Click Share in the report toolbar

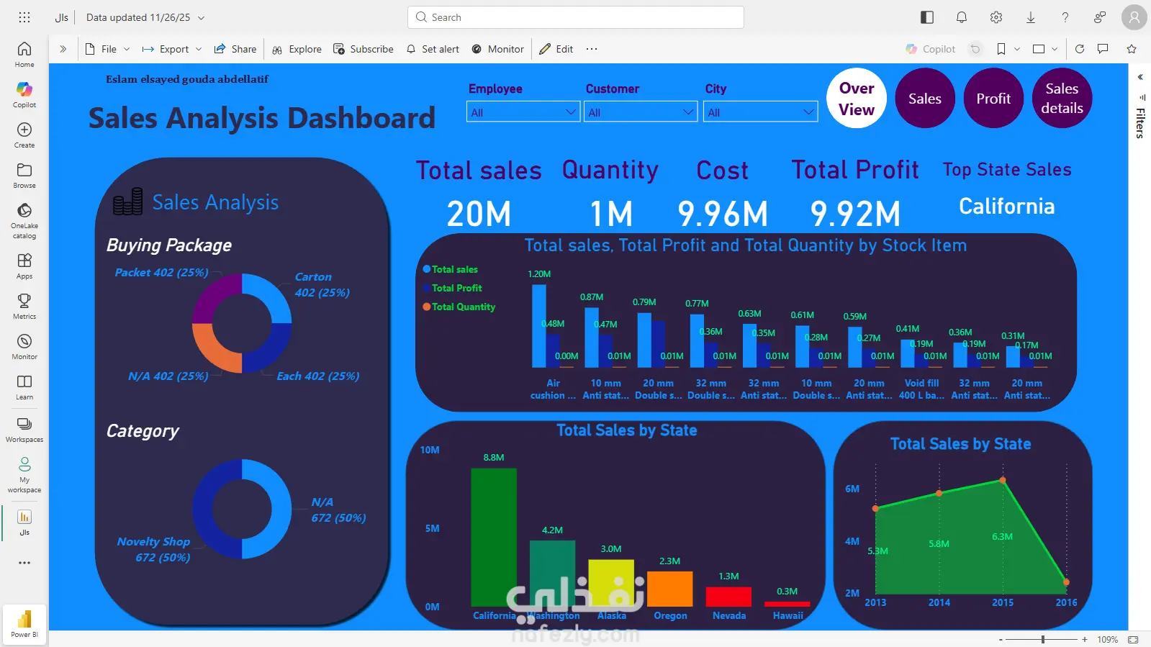tap(235, 49)
